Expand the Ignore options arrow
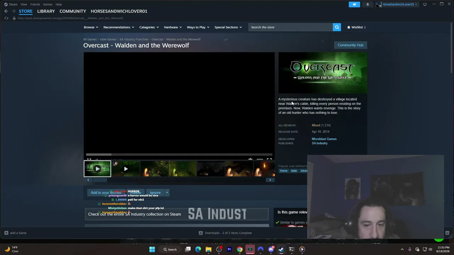Image resolution: width=454 pixels, height=255 pixels. pyautogui.click(x=167, y=192)
